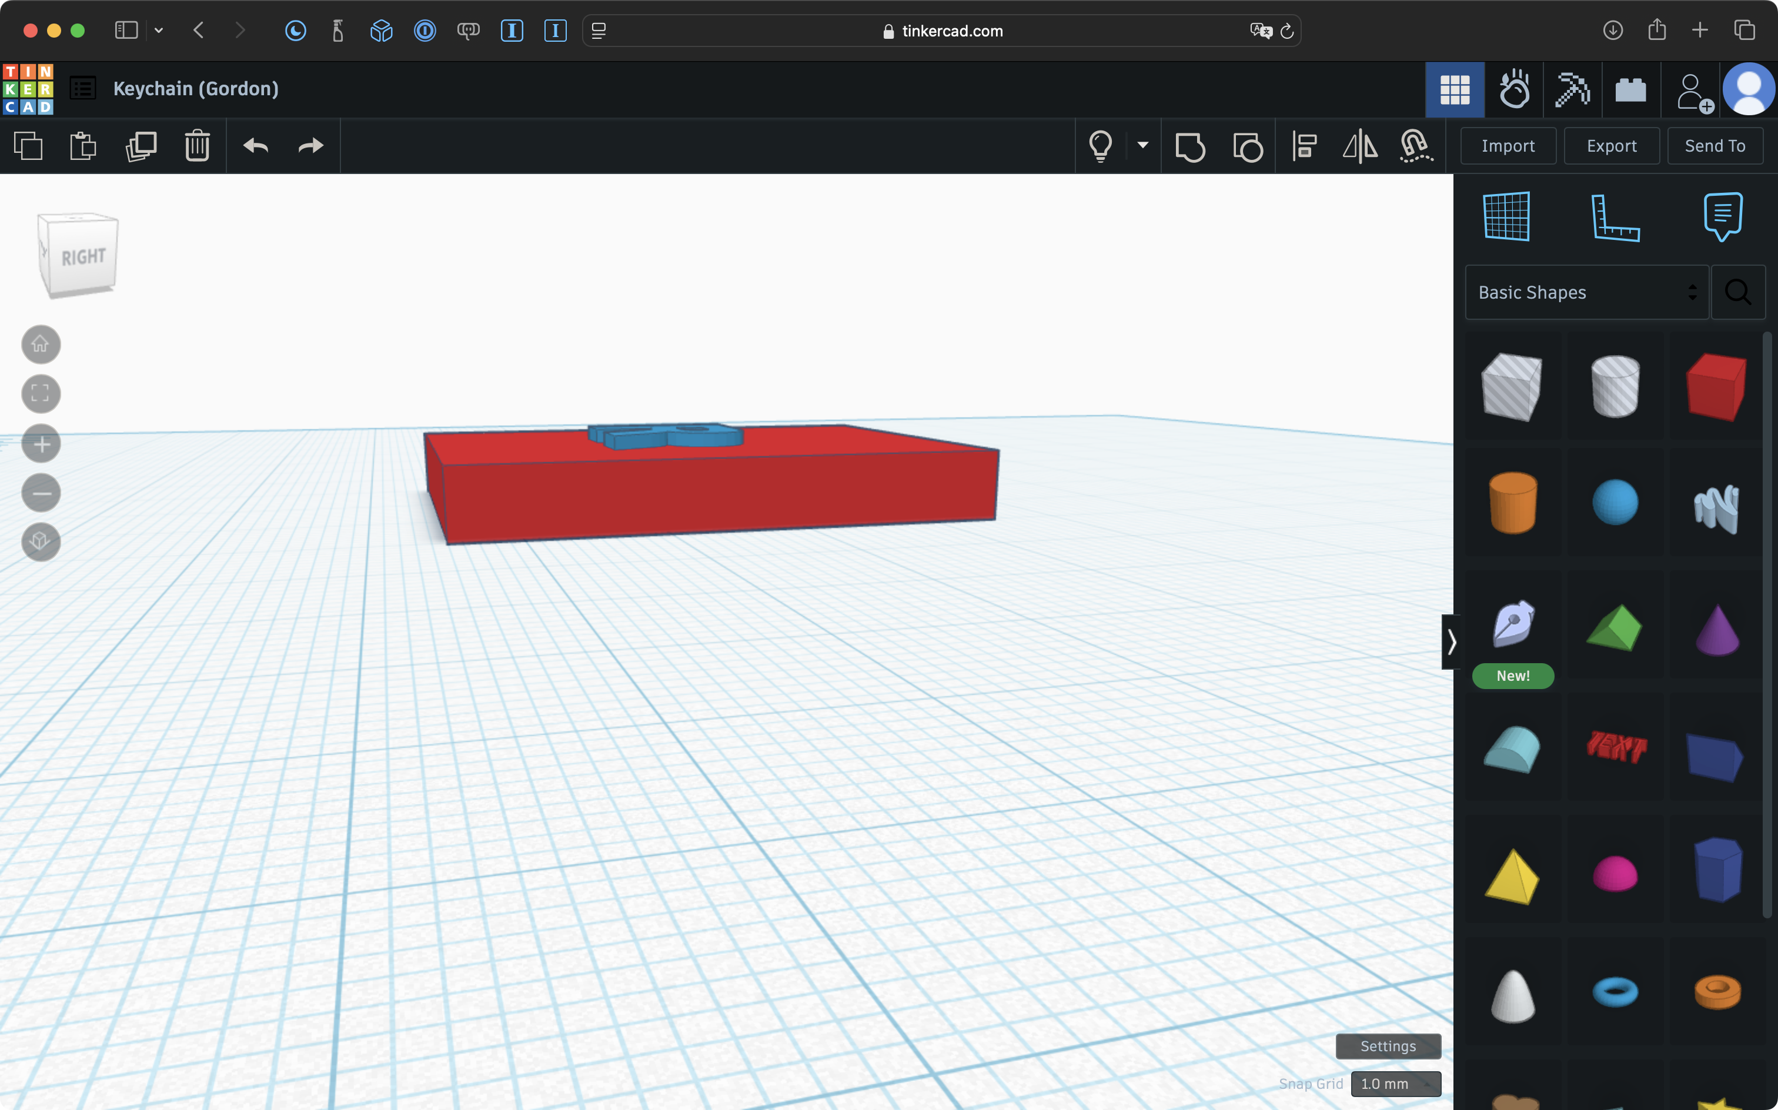Click the Duplicate and repeat icon
1778x1110 pixels.
click(x=141, y=146)
